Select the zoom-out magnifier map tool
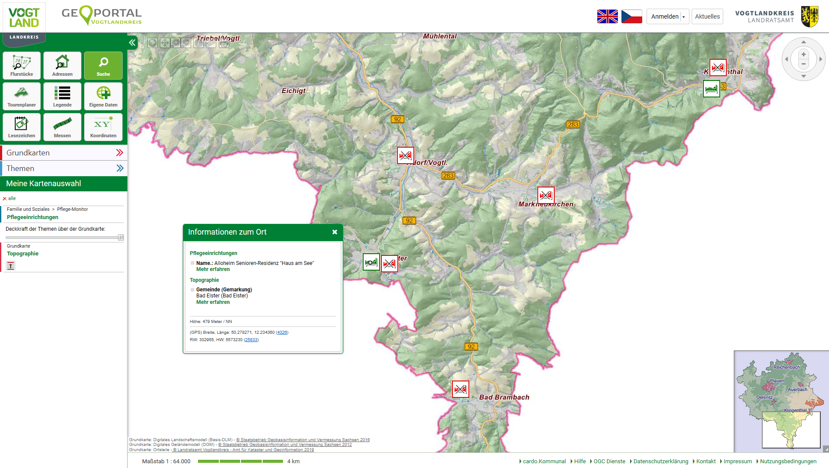Viewport: 829px width, 468px height. pyautogui.click(x=186, y=42)
